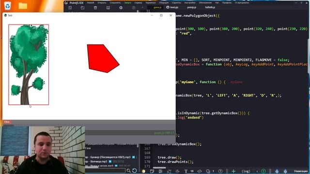The image size is (310, 174).
Task: Click the tree.drawPoints(); code line
Action: [x=175, y=162]
